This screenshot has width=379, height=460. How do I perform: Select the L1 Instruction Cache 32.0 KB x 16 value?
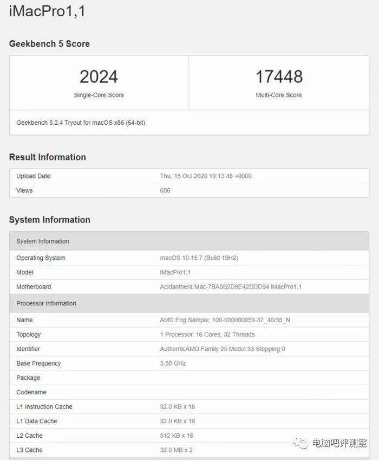click(x=178, y=407)
